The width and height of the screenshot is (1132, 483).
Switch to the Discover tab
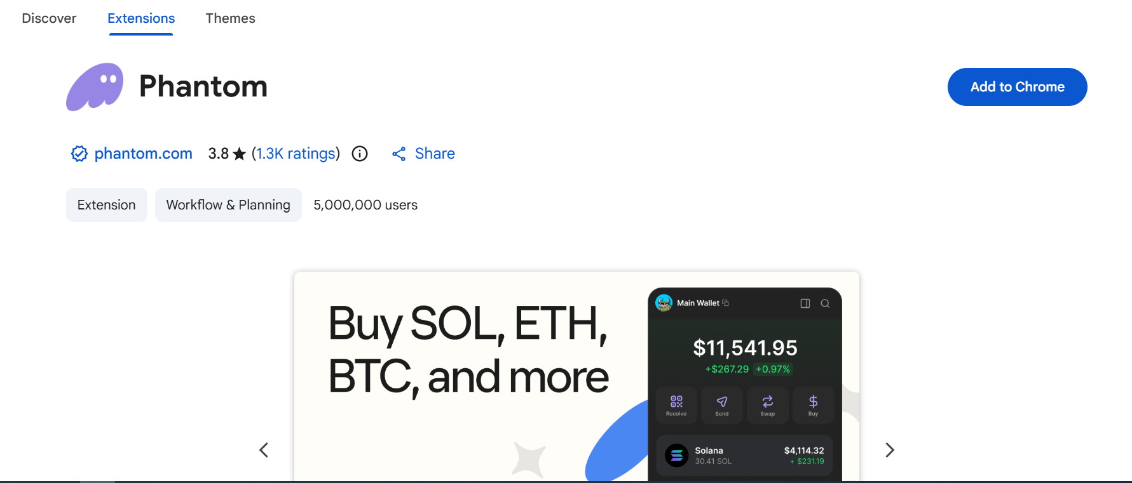pyautogui.click(x=48, y=18)
